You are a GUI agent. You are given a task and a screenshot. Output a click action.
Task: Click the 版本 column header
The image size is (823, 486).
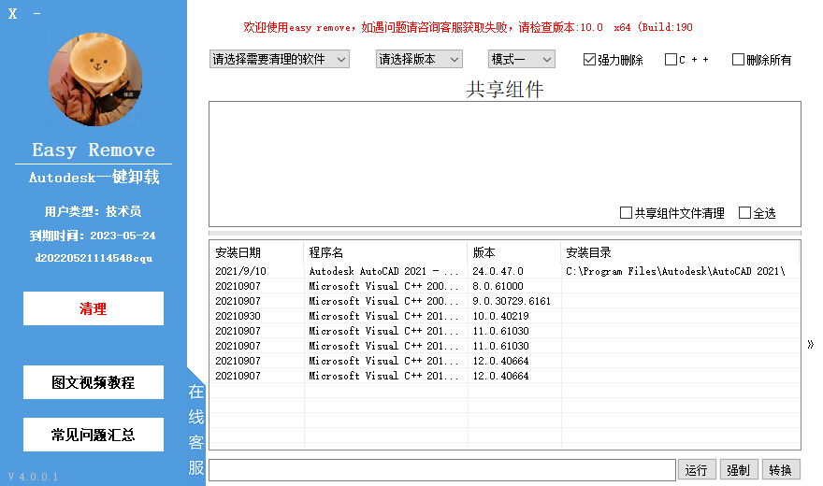pos(513,252)
